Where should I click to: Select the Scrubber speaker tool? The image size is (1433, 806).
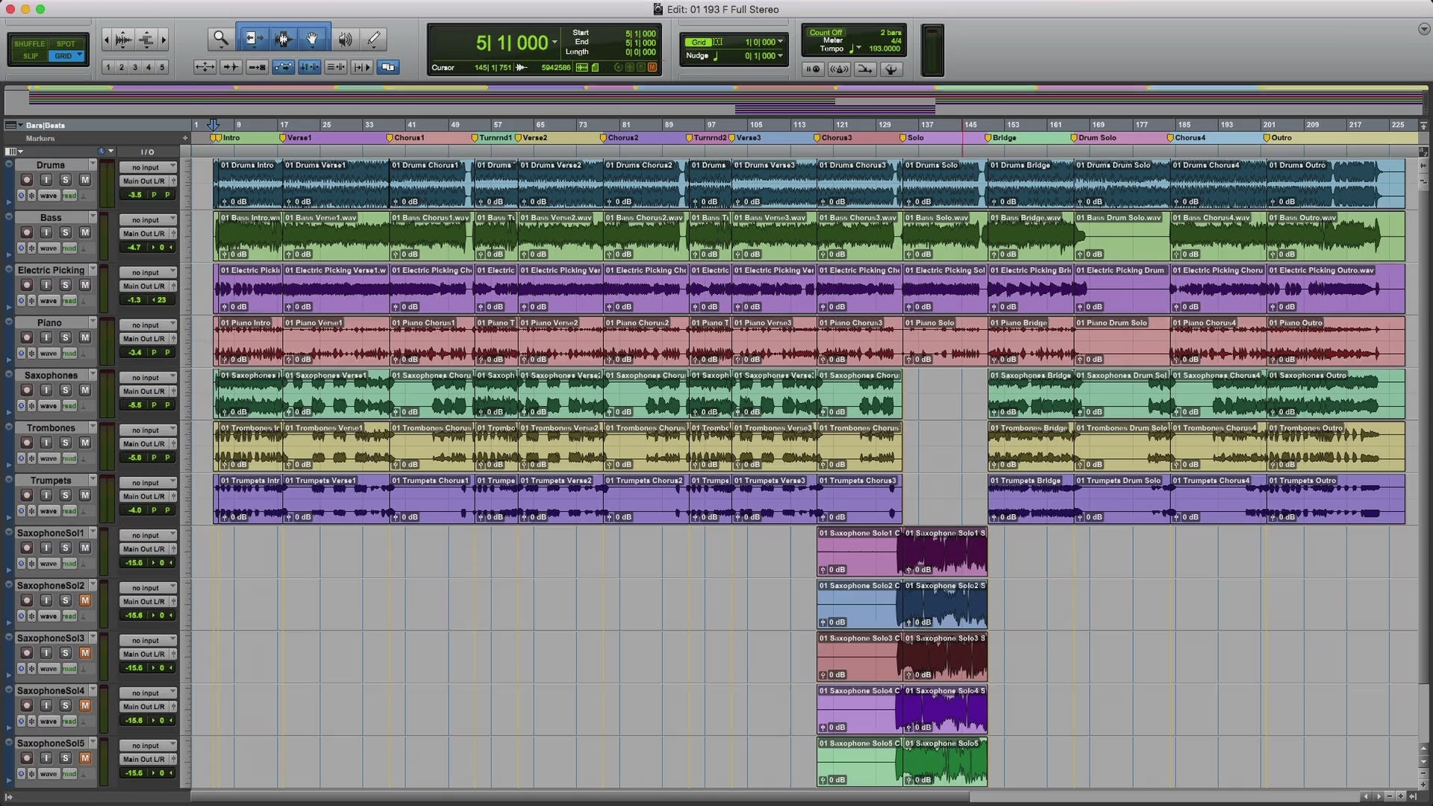tap(345, 38)
